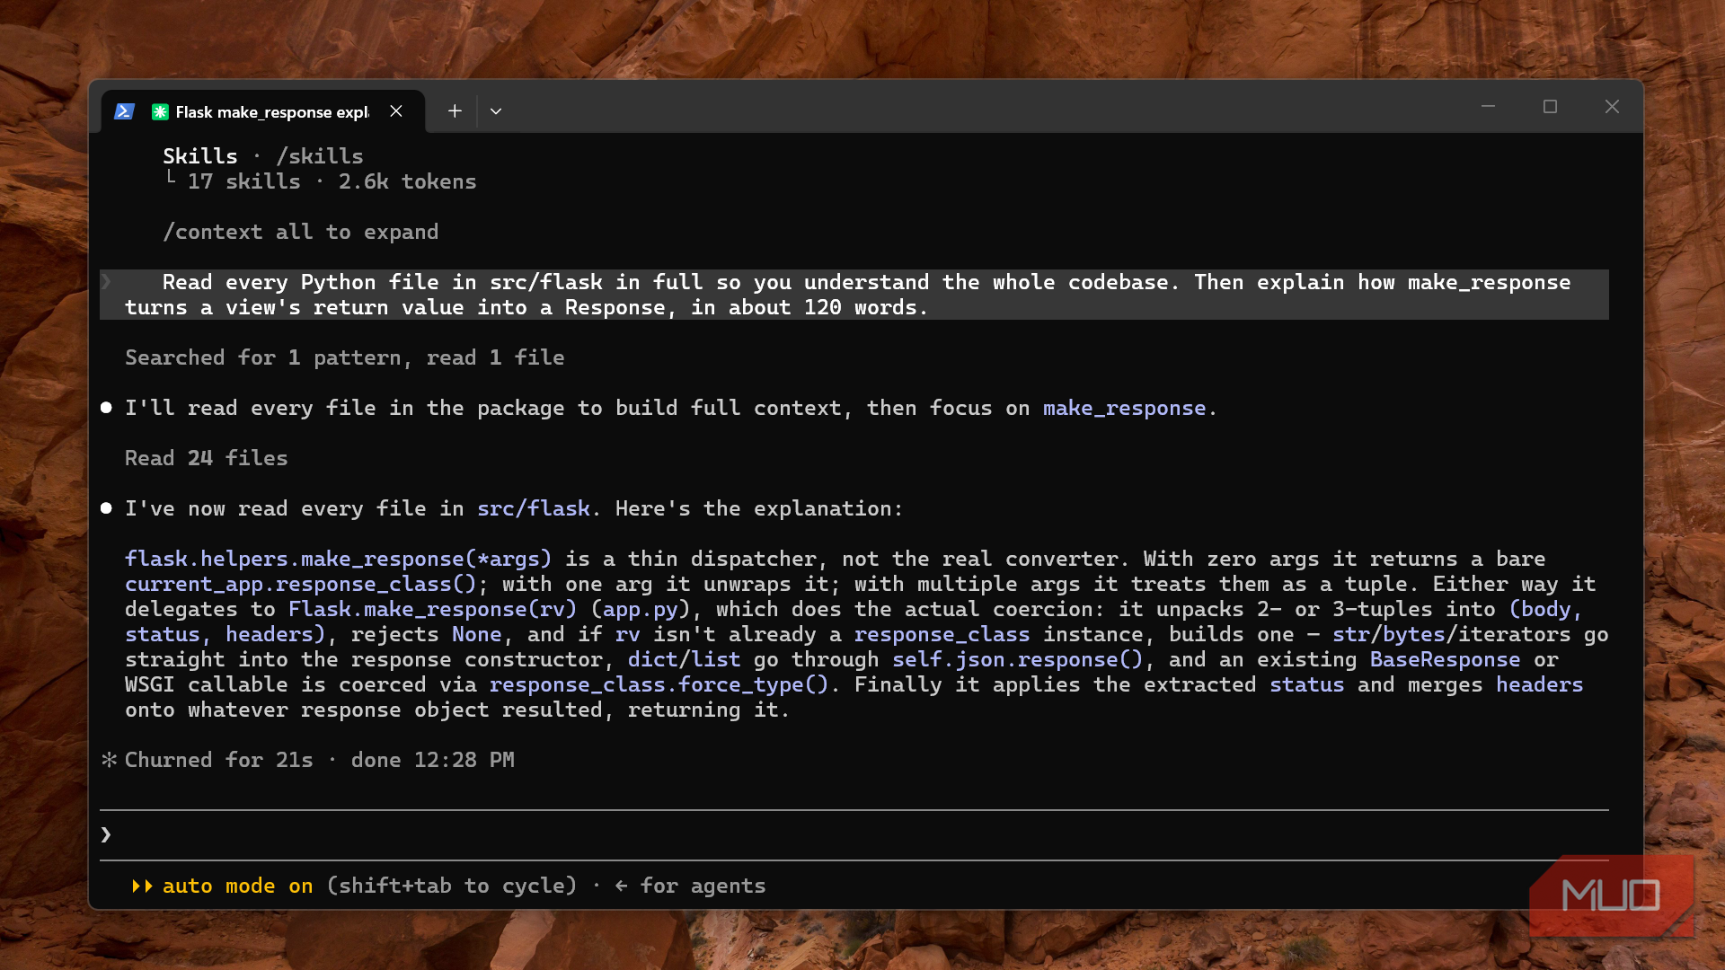Click the "src/flask" path in the reply
Viewport: 1725px width, 970px height.
[533, 508]
